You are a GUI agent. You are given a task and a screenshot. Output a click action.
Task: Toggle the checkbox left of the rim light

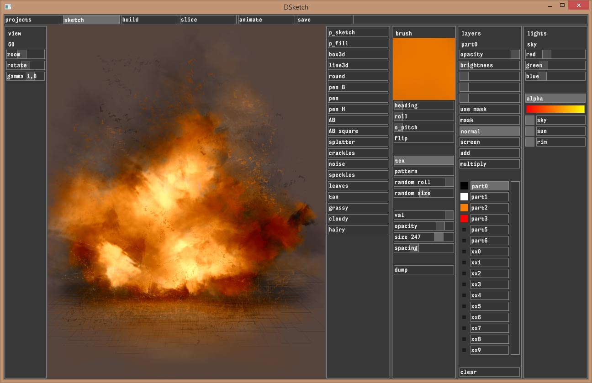click(x=529, y=142)
